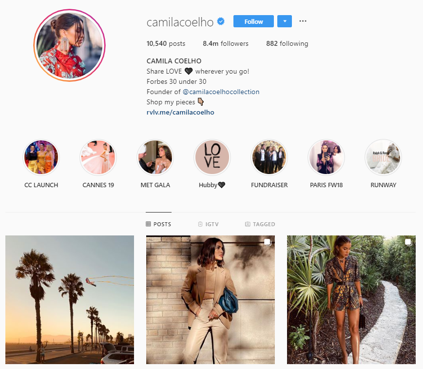Viewport: 423px width, 369px height.
Task: Open the palm trees sunset post
Action: pos(70,300)
